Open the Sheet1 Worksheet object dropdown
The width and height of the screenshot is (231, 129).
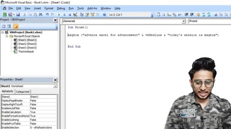point(55,86)
